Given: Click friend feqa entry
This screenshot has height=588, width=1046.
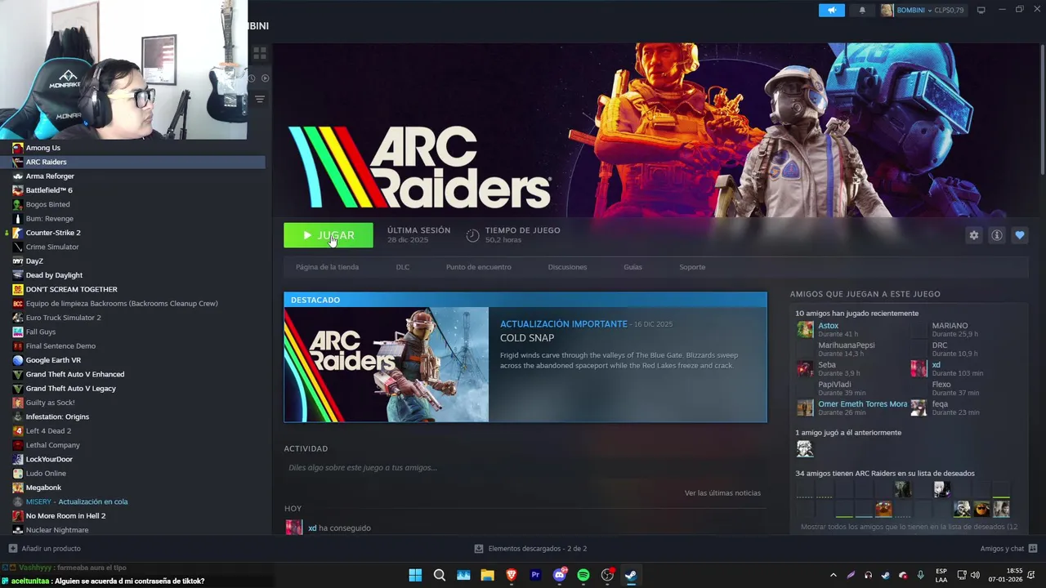Looking at the screenshot, I should (940, 404).
